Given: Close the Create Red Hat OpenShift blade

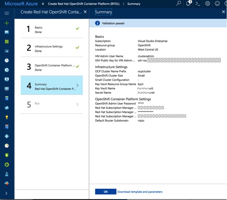Looking at the screenshot, I should 85,12.
